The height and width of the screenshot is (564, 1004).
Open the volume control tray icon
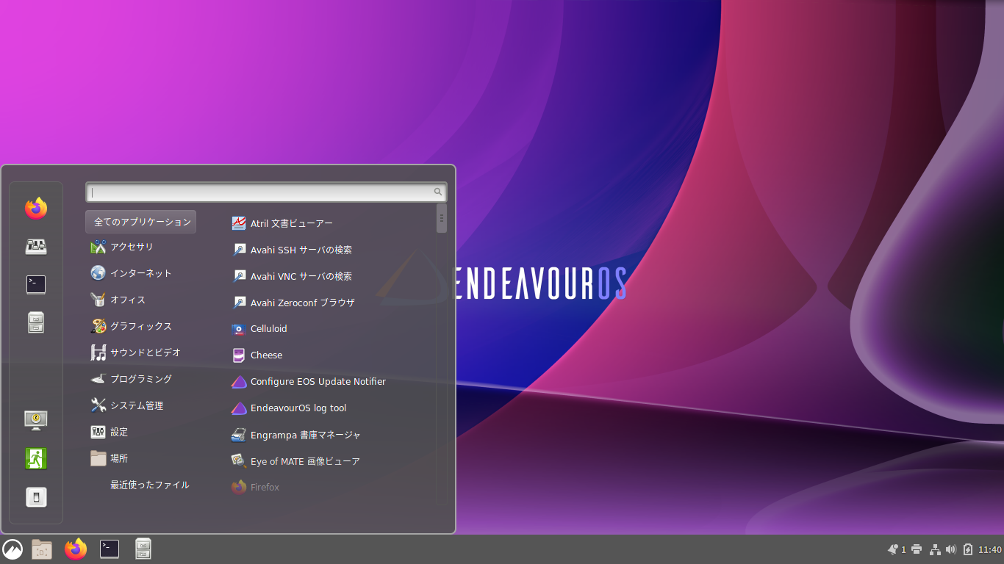tap(950, 549)
